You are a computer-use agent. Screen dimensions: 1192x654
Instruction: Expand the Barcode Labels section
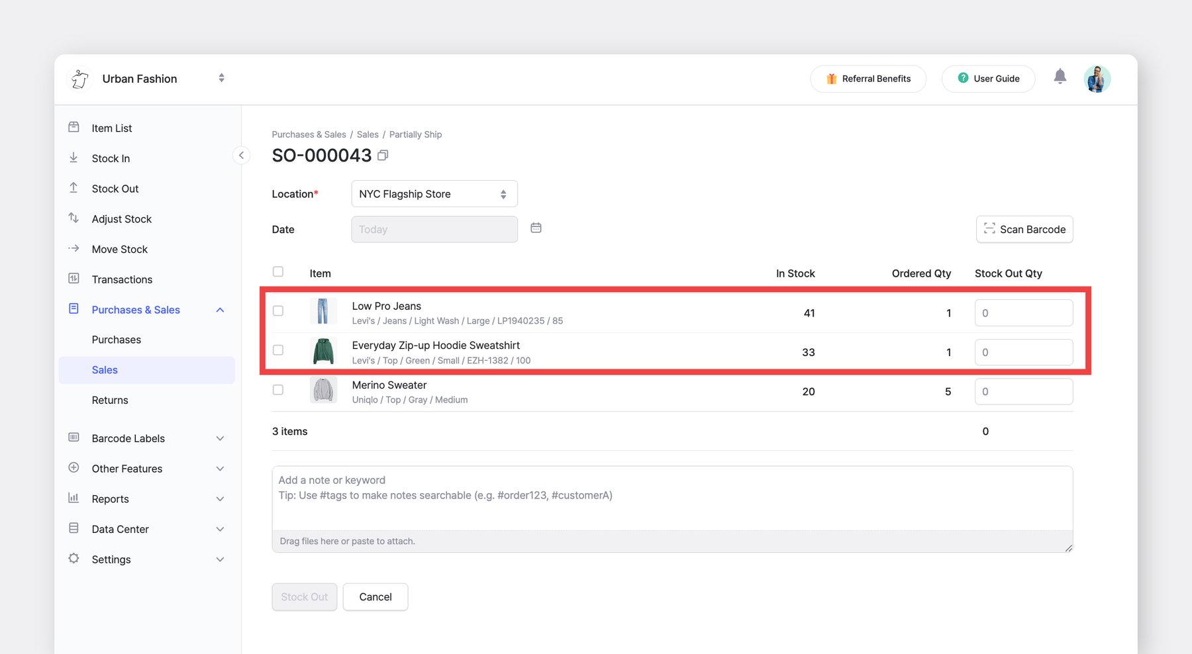point(220,438)
